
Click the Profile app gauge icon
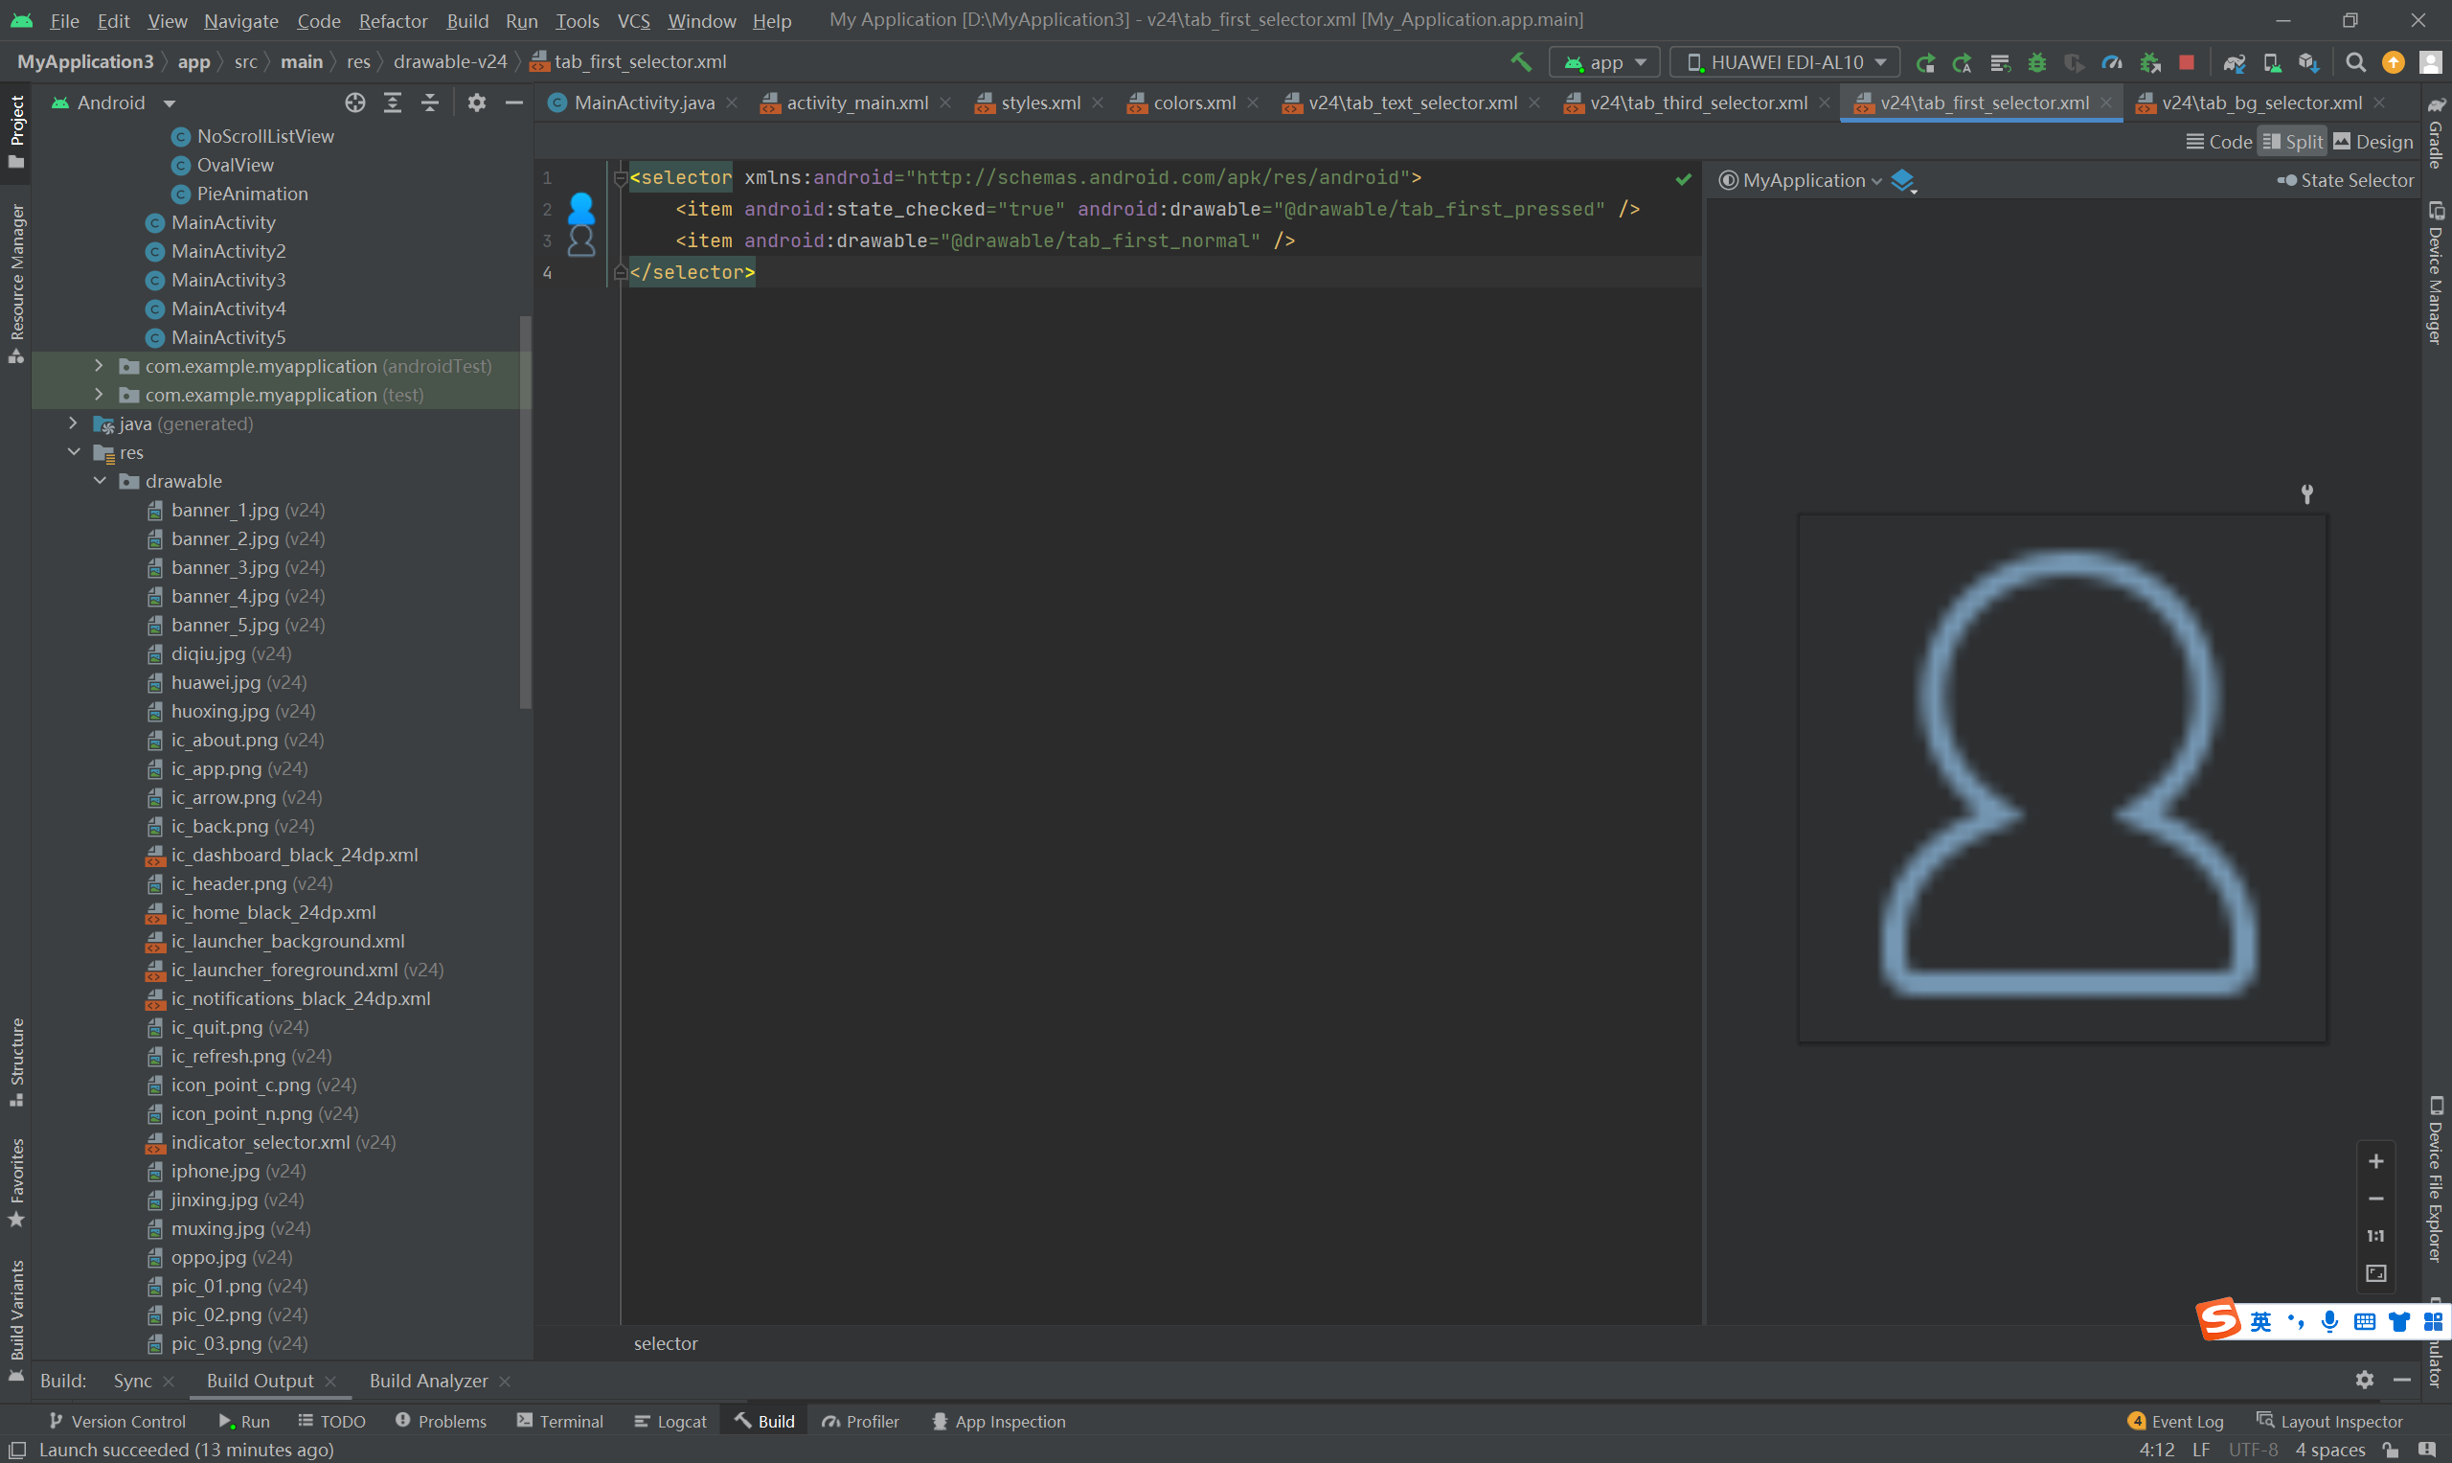click(2111, 62)
